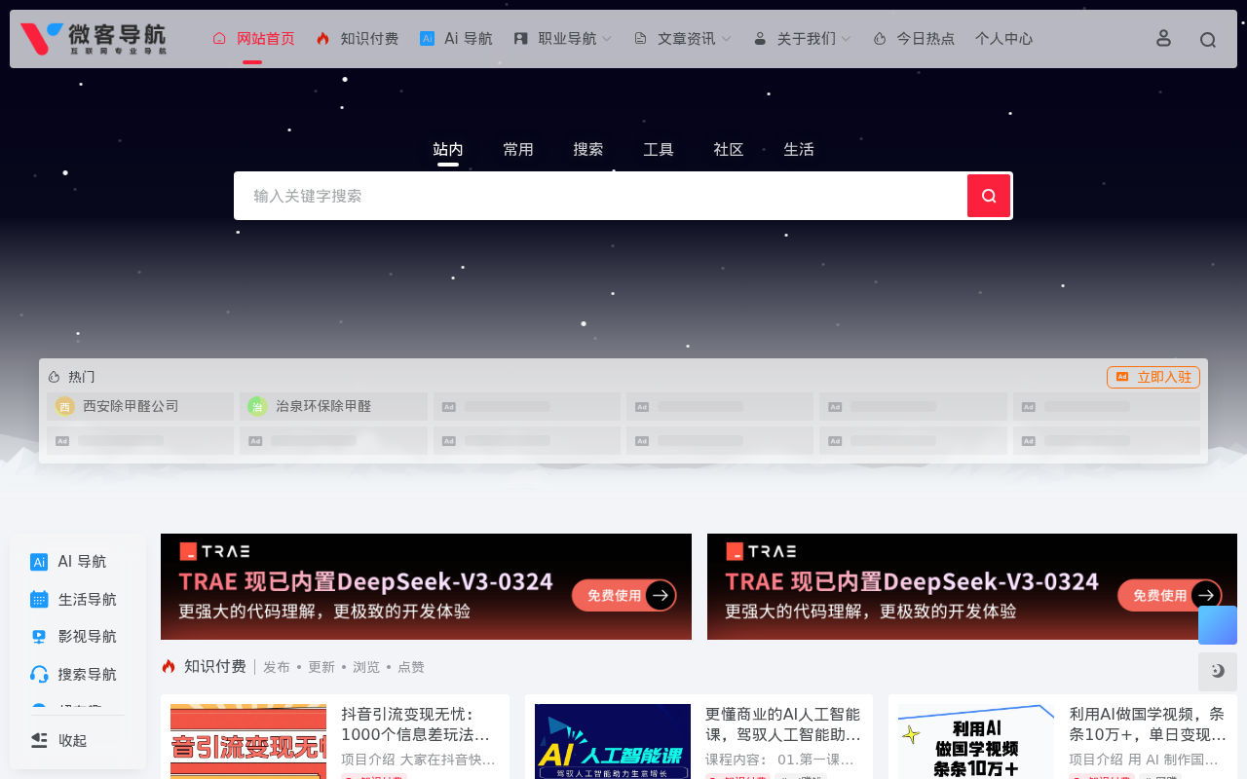Select the 生活 search tab
The image size is (1247, 779).
(799, 149)
